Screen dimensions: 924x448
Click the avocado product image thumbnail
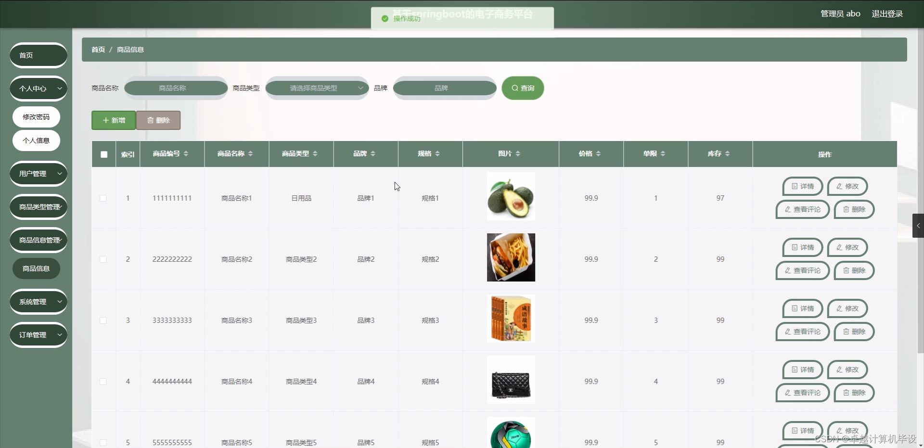511,197
